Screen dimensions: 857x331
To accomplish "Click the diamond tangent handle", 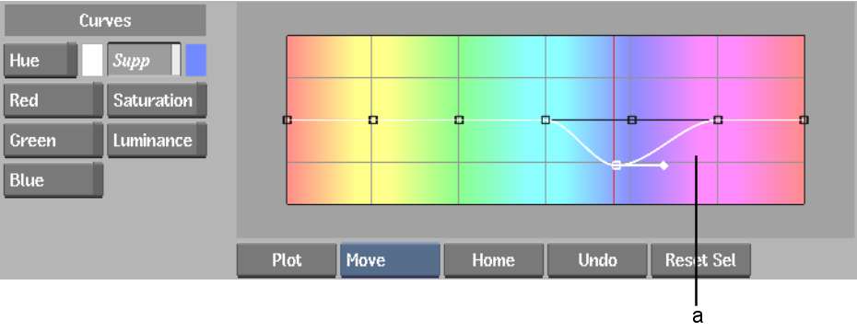I will (663, 165).
